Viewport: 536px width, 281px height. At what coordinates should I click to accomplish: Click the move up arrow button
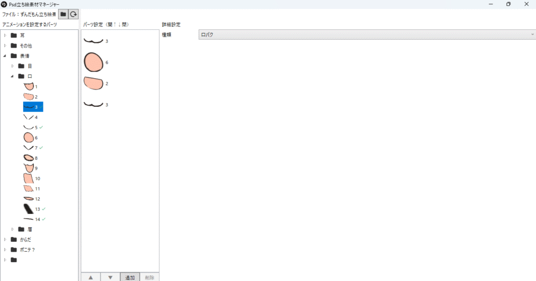pyautogui.click(x=91, y=277)
